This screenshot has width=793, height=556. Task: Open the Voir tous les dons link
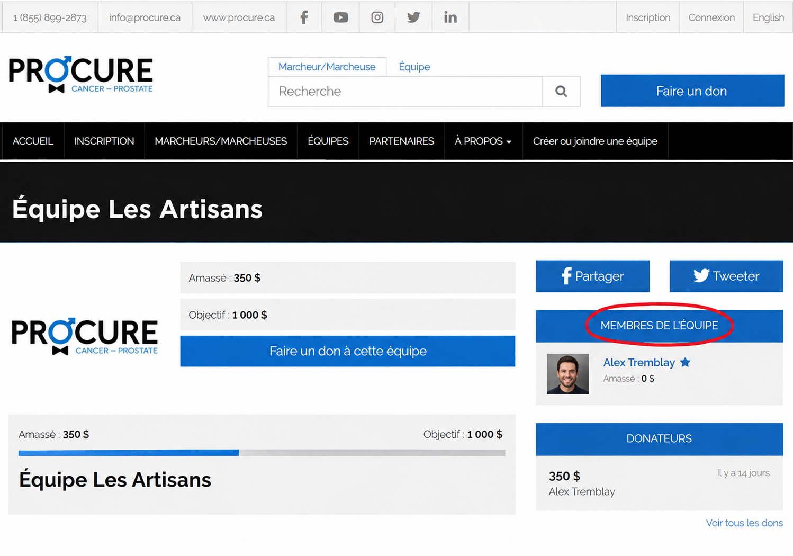click(x=744, y=523)
